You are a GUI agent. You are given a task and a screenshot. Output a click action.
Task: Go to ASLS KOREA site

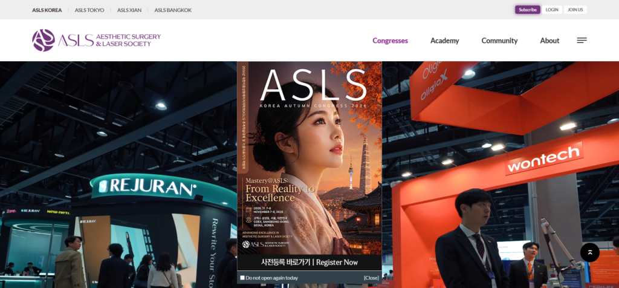[47, 10]
